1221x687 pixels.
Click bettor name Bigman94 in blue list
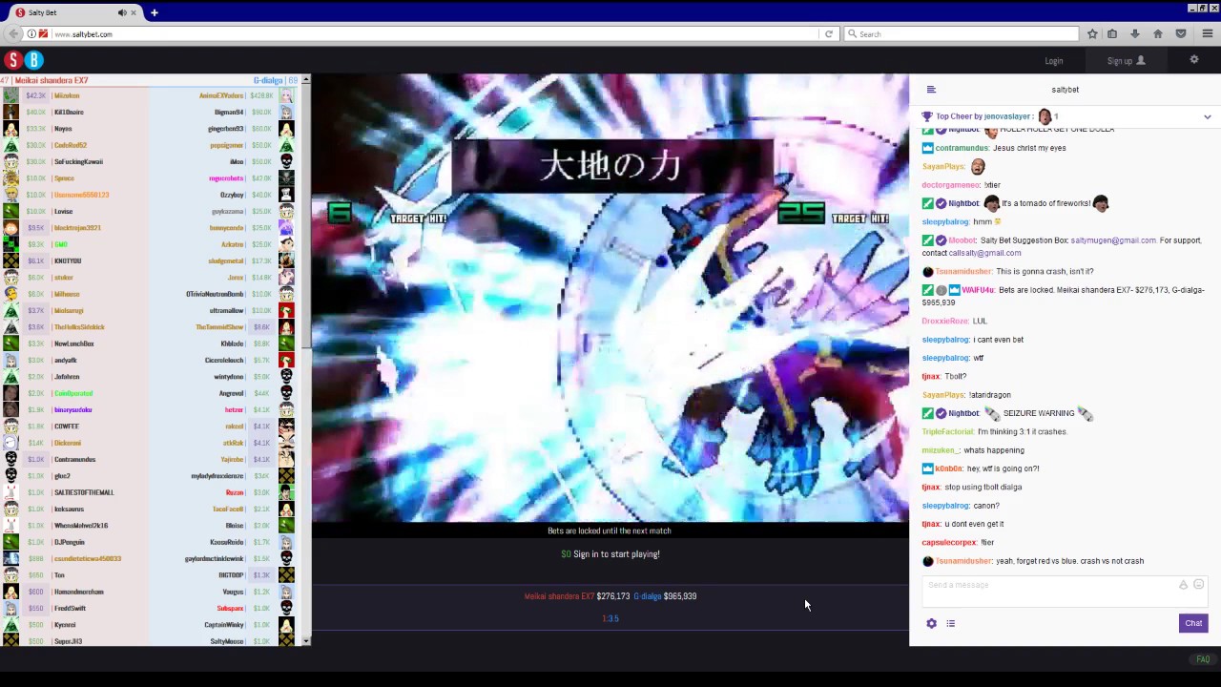[x=229, y=113]
